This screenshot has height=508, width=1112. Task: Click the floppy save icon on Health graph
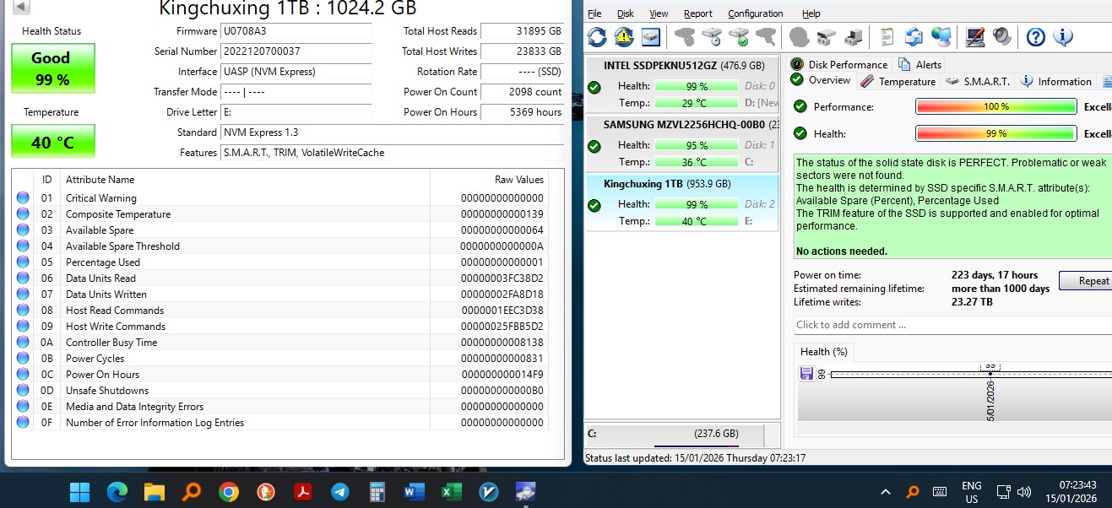806,374
